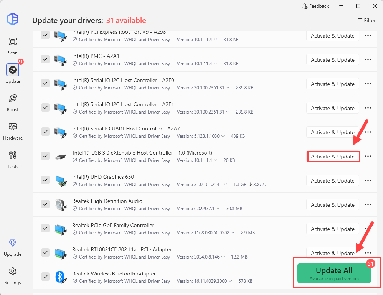Screen dimensions: 383x295
Task: Click the Serial IO UART A2A7 device icon
Action: [61, 133]
